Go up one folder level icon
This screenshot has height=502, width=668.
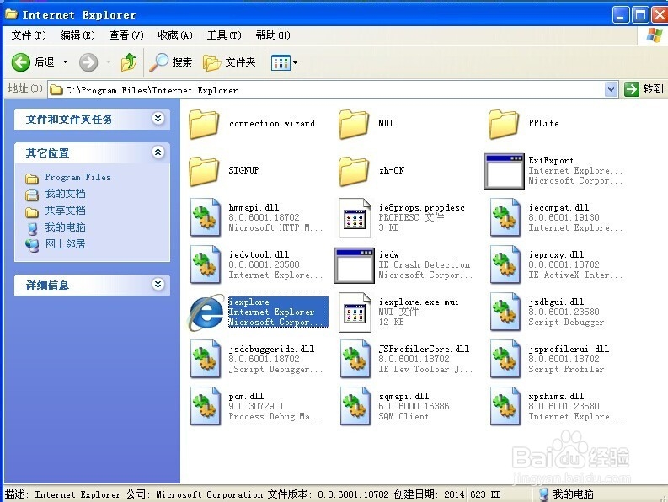pyautogui.click(x=128, y=62)
